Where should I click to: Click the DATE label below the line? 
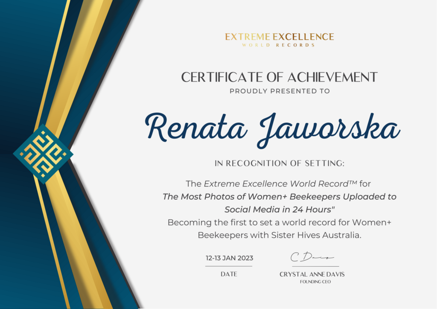tap(229, 274)
